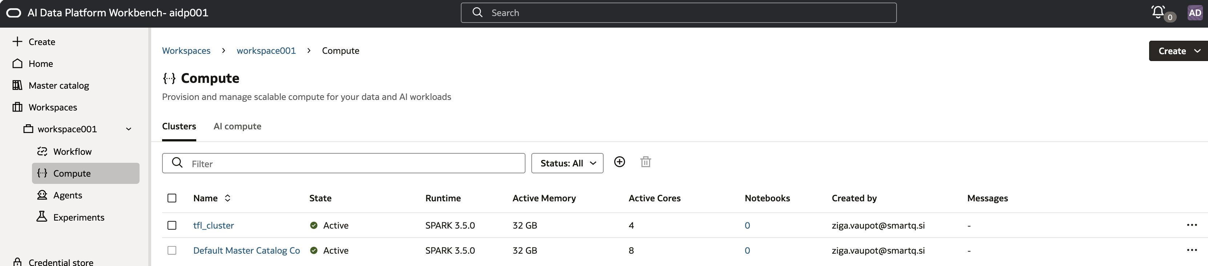Open Notebooks count for tfl_cluster

pyautogui.click(x=748, y=225)
